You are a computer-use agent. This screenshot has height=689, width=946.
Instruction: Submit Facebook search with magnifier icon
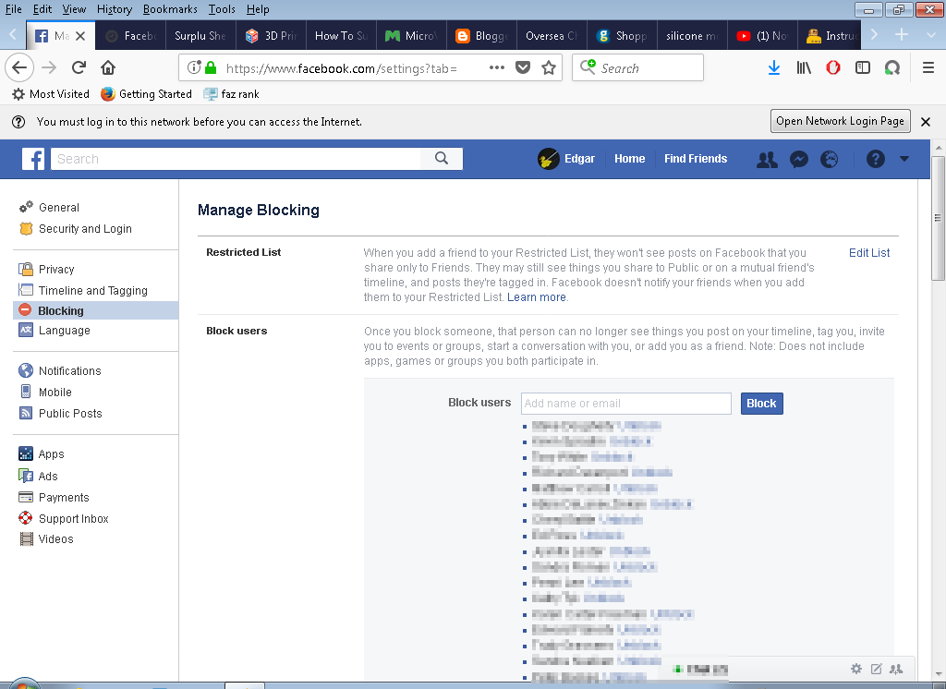coord(442,159)
